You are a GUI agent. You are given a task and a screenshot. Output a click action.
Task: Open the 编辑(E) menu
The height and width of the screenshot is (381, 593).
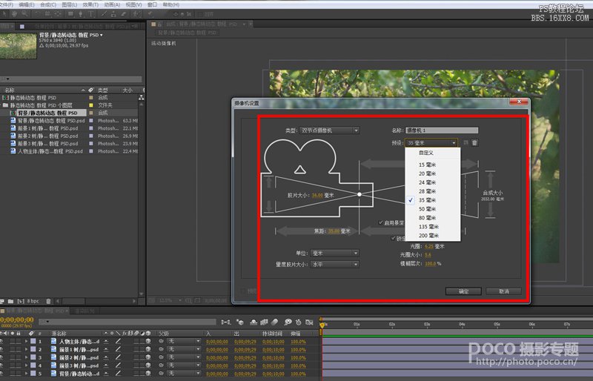click(27, 4)
